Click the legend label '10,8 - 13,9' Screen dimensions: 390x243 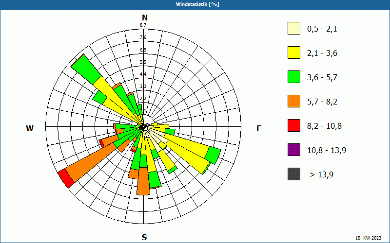(327, 151)
